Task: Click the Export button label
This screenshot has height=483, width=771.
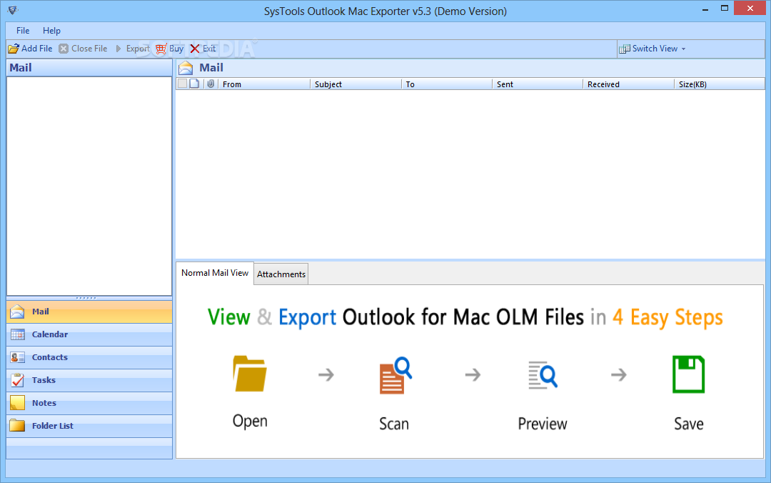Action: tap(138, 49)
